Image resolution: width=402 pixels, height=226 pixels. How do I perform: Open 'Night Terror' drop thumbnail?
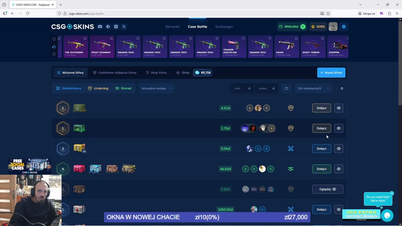coord(313,46)
